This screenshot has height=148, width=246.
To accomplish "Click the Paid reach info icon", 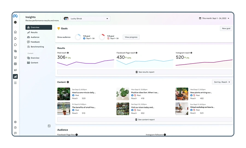I will click(68, 53).
